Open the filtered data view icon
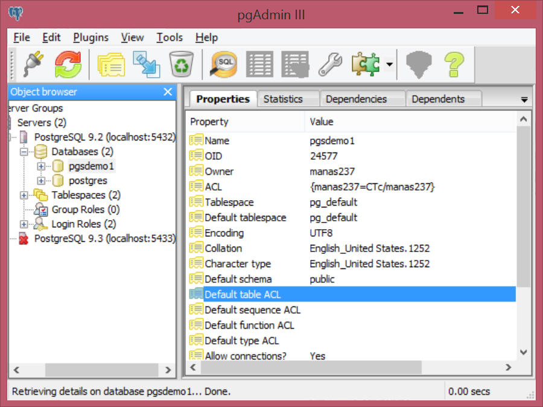 click(x=295, y=65)
